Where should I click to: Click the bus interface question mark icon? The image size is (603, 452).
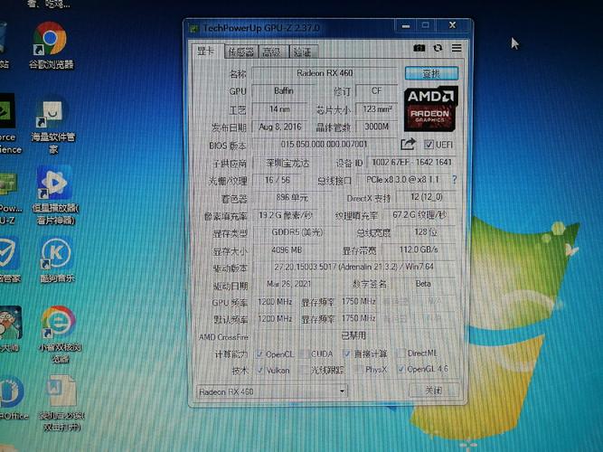click(454, 181)
